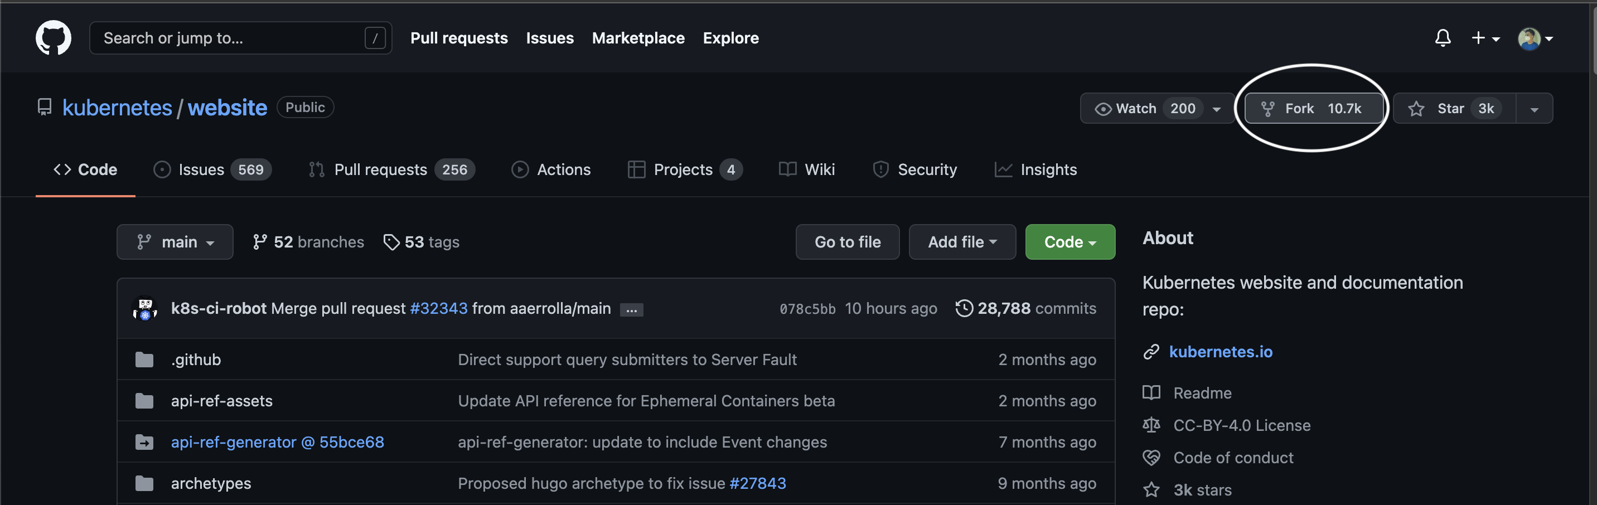Switch to the Issues 569 tab
Image resolution: width=1597 pixels, height=505 pixels.
(212, 169)
